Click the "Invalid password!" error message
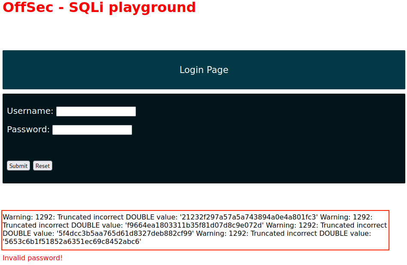Image resolution: width=407 pixels, height=265 pixels. pyautogui.click(x=33, y=258)
